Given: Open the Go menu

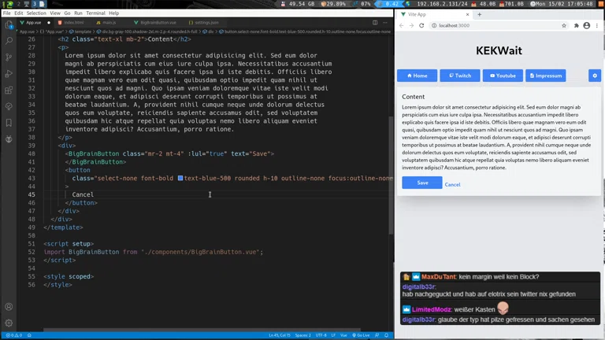Looking at the screenshot, I should coord(67,13).
